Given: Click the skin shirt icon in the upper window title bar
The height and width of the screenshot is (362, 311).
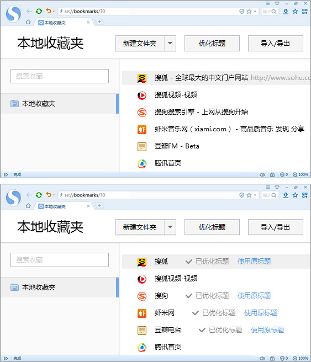Looking at the screenshot, I should pos(277,3).
